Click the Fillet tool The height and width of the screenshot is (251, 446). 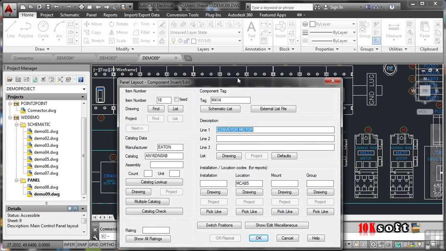[141, 32]
